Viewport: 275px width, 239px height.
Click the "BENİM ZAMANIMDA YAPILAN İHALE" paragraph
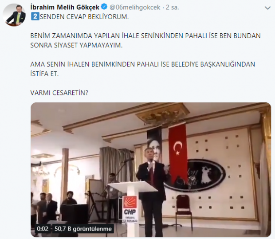(145, 40)
